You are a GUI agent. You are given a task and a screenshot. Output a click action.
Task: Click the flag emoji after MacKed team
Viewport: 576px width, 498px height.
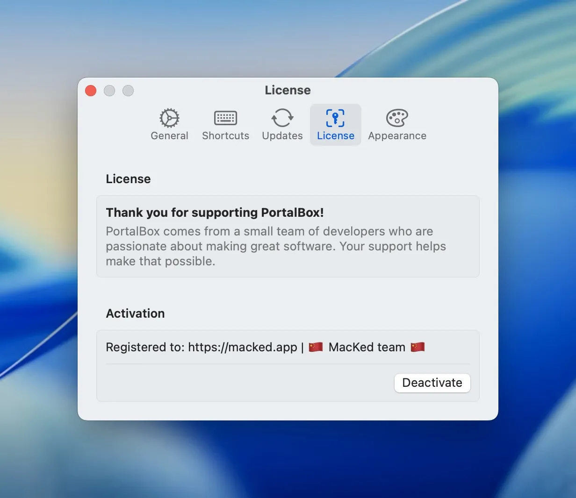point(418,347)
